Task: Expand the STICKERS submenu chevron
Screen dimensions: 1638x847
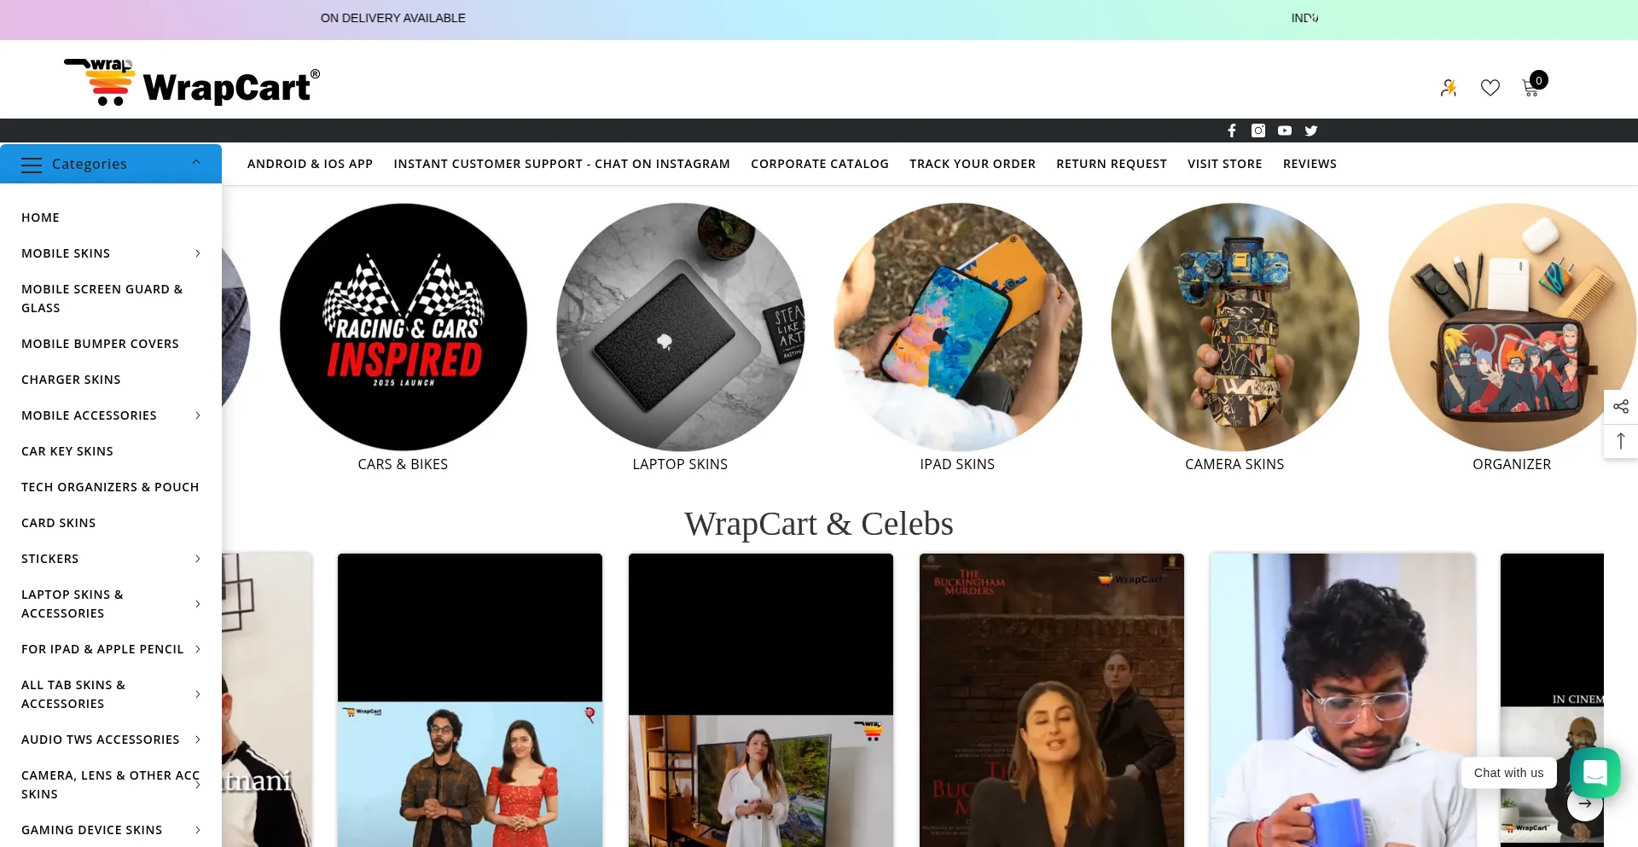Action: [197, 559]
